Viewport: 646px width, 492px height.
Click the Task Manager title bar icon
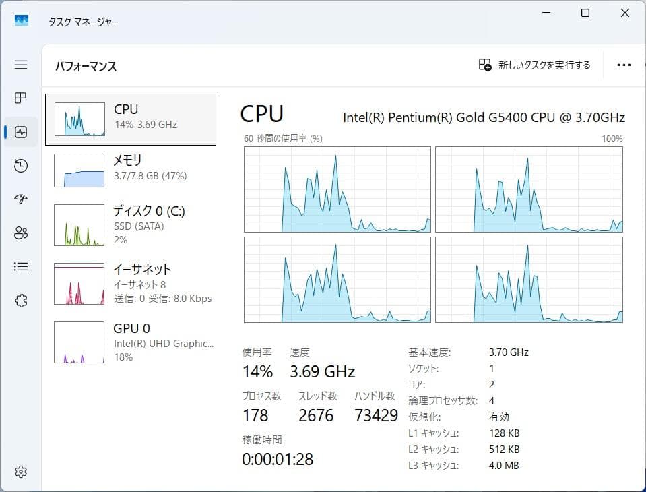(20, 20)
